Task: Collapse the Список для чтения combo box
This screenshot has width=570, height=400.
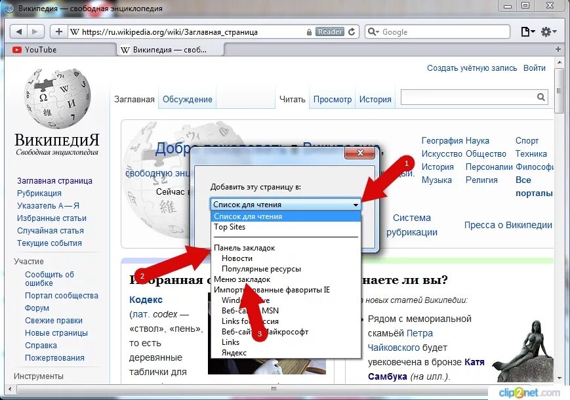Action: point(286,205)
